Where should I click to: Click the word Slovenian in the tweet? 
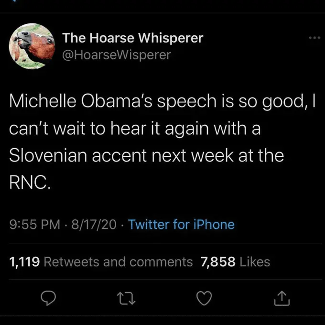55,156
